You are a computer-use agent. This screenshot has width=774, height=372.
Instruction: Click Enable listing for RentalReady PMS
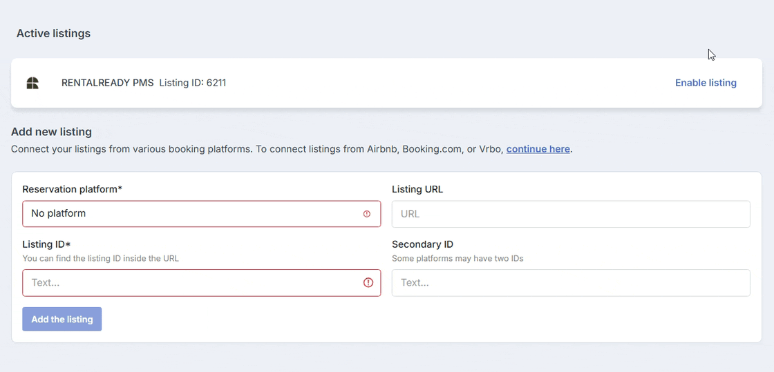coord(706,83)
